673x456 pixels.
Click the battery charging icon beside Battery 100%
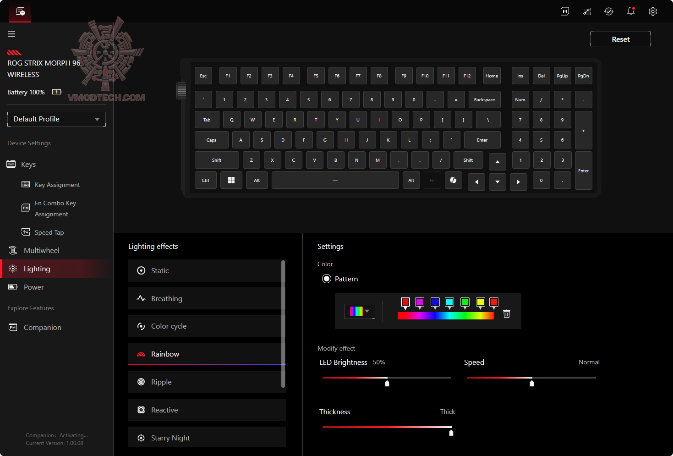(x=57, y=92)
